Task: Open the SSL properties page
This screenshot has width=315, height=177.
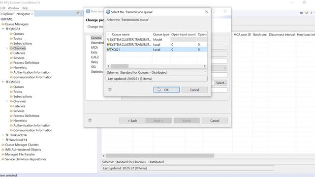Action: pos(94,67)
